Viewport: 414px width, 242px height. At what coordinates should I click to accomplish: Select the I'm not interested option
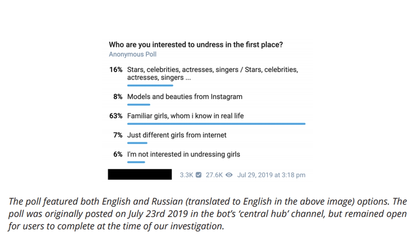pos(184,155)
